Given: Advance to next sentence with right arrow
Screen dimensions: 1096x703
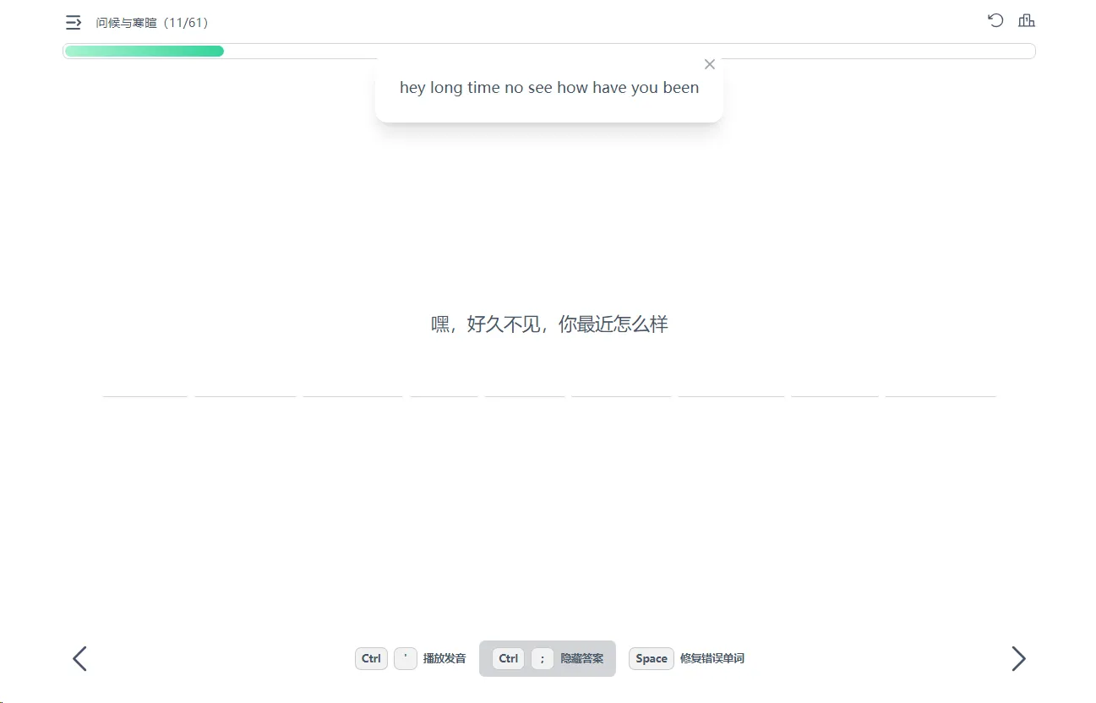Looking at the screenshot, I should coord(1018,658).
